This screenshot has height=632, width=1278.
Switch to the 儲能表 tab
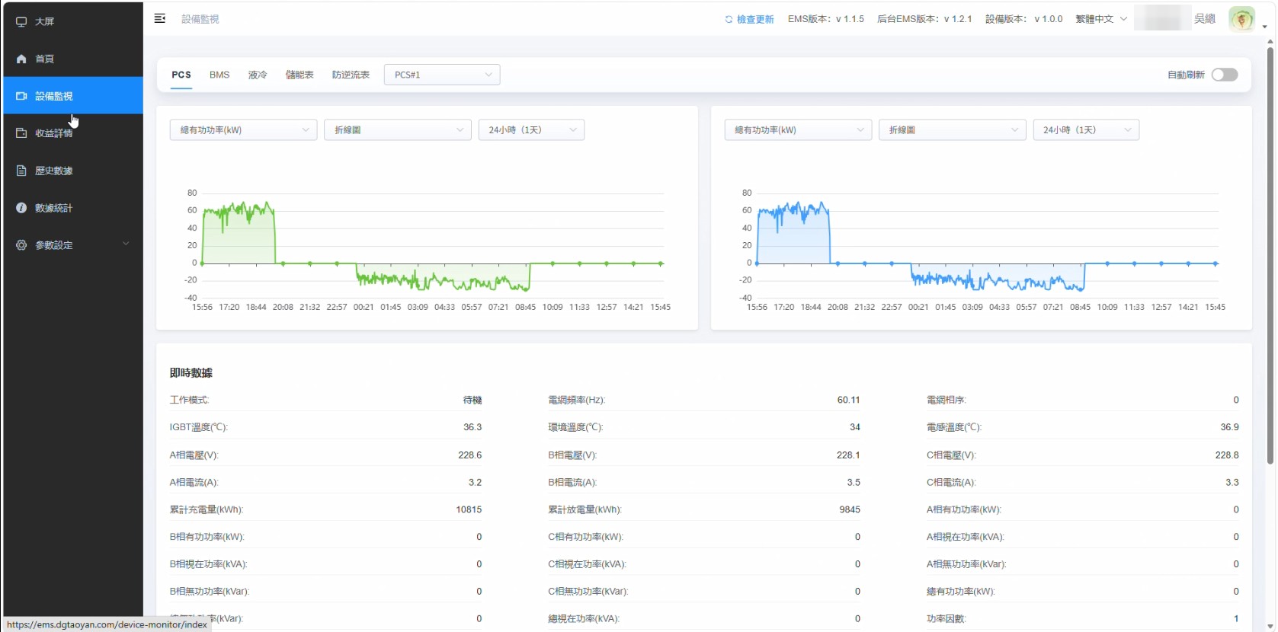tap(299, 75)
